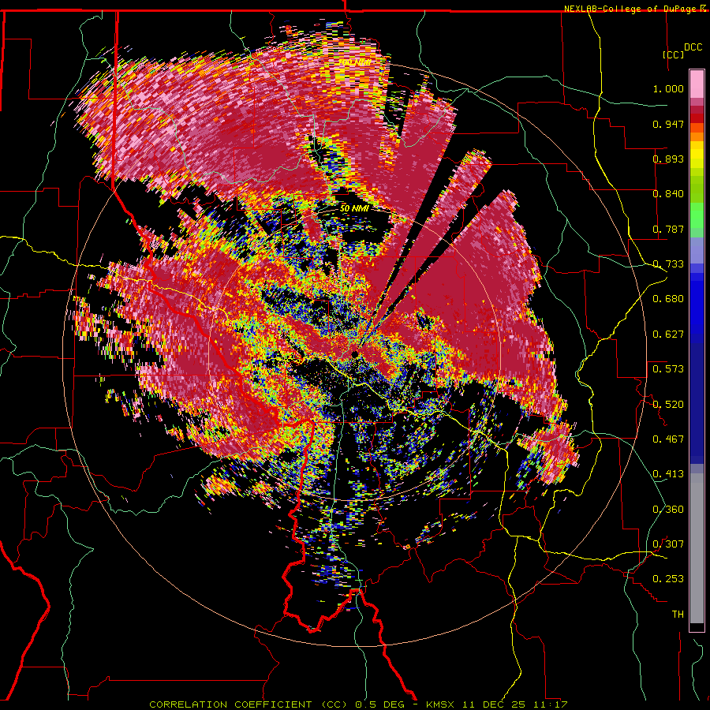Select the 0.307 scale value

click(x=668, y=544)
